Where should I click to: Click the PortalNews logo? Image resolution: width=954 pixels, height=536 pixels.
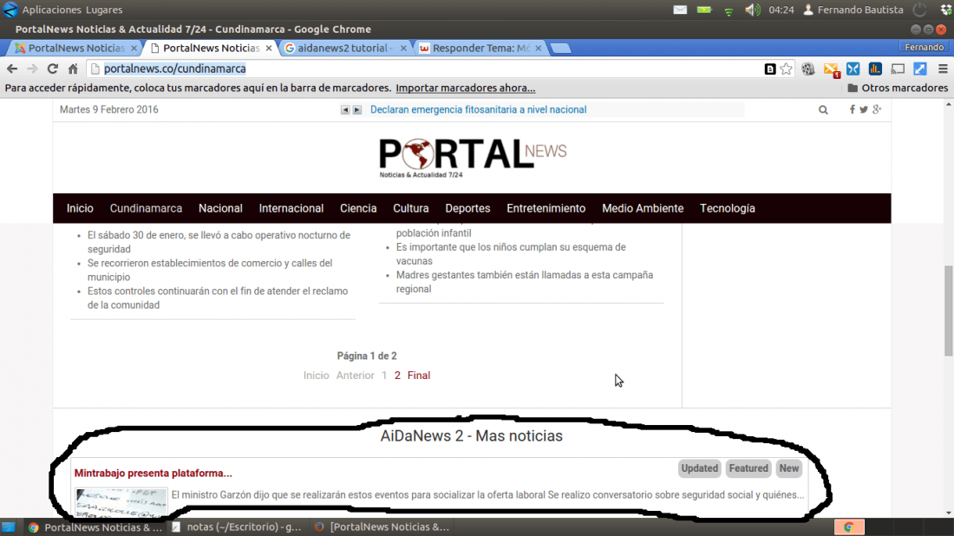[473, 158]
